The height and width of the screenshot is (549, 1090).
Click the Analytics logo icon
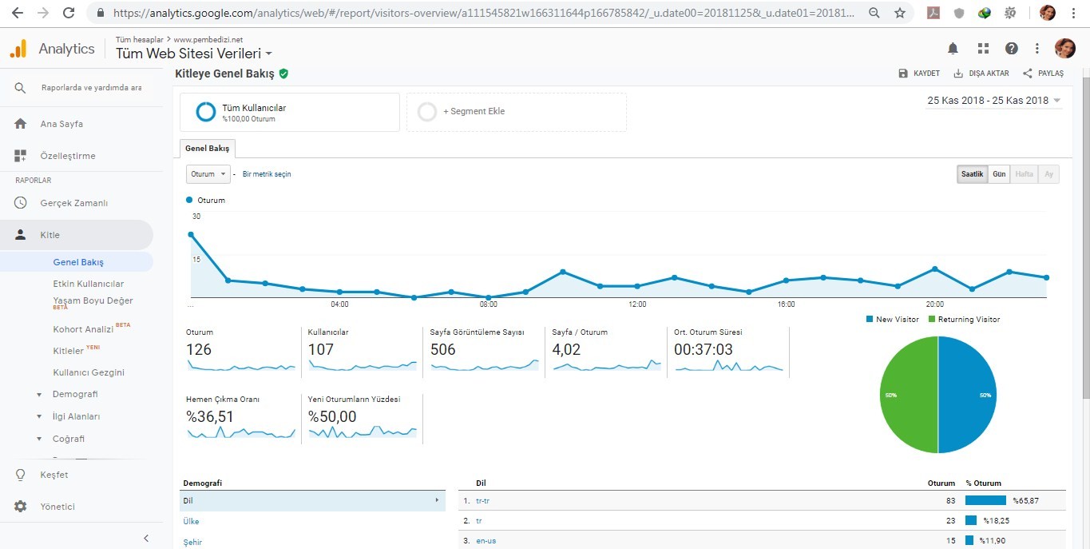pyautogui.click(x=18, y=49)
